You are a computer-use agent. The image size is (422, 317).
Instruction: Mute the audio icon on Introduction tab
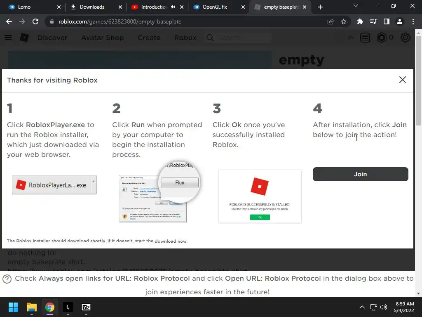pos(173,7)
